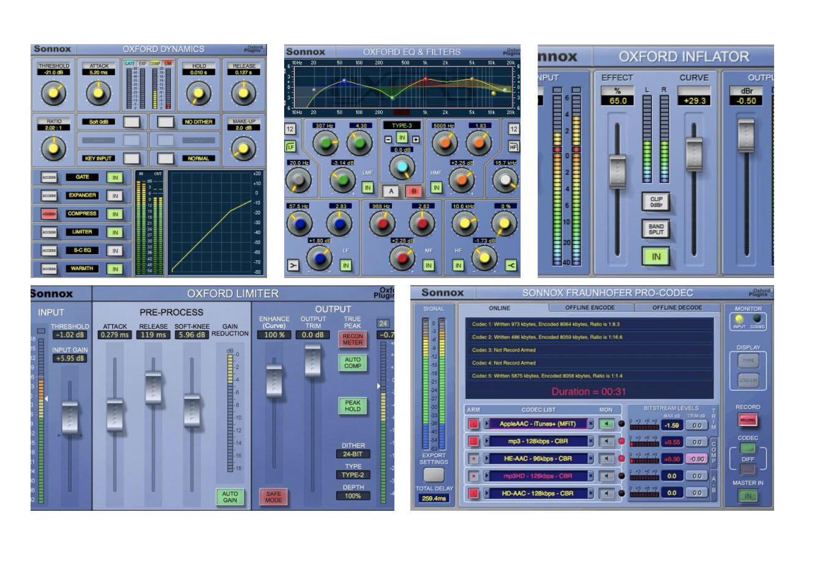This screenshot has height=561, width=817.
Task: Click the Auto Gain button in Limiter
Action: [230, 496]
